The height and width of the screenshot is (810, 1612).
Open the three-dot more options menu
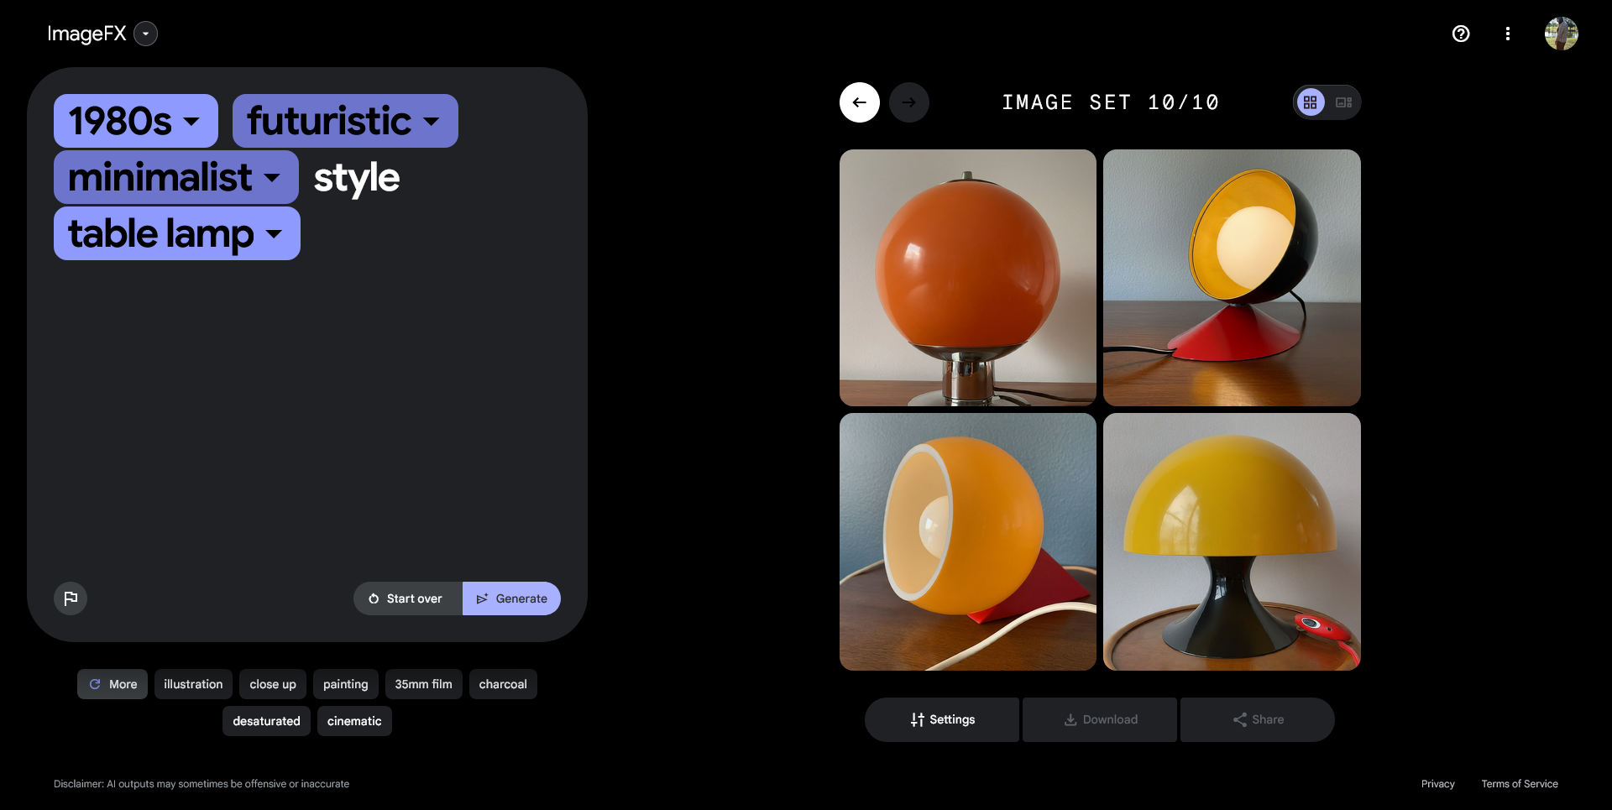click(1508, 34)
